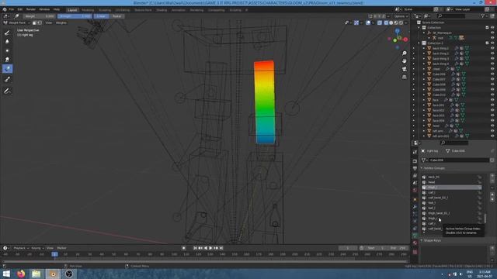The height and width of the screenshot is (279, 497).
Task: Play animation in the timeline
Action: 210,248
